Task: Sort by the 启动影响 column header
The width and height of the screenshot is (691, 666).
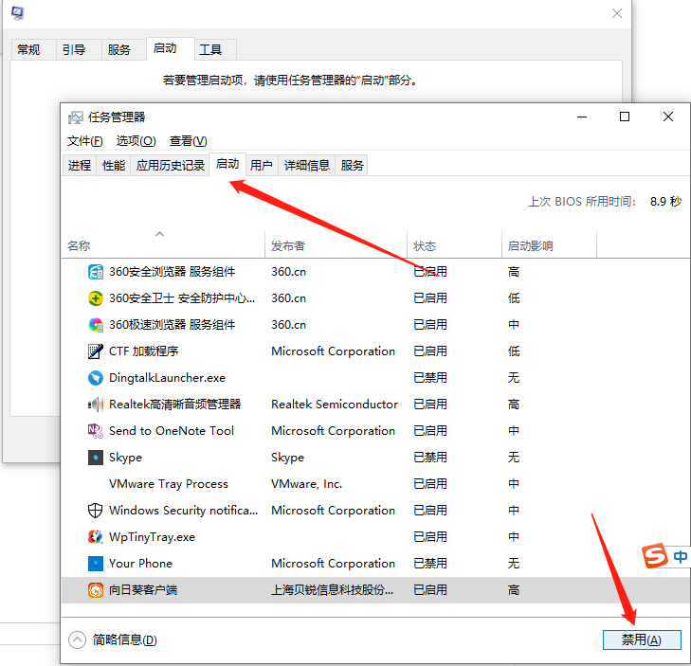Action: 549,245
